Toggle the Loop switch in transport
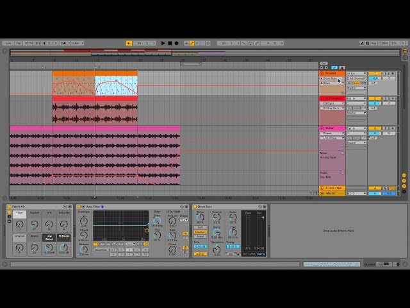The width and height of the screenshot is (410, 308). coord(250,43)
